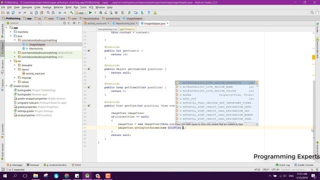320x180 pixels.
Task: Click the Forward navigation arrow icon
Action: point(65,12)
